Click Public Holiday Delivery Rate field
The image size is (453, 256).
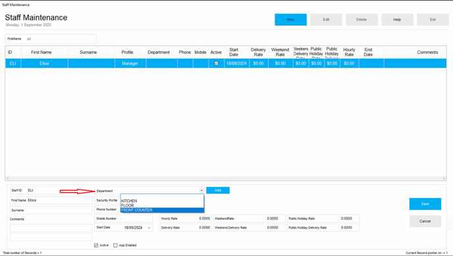pyautogui.click(x=323, y=228)
